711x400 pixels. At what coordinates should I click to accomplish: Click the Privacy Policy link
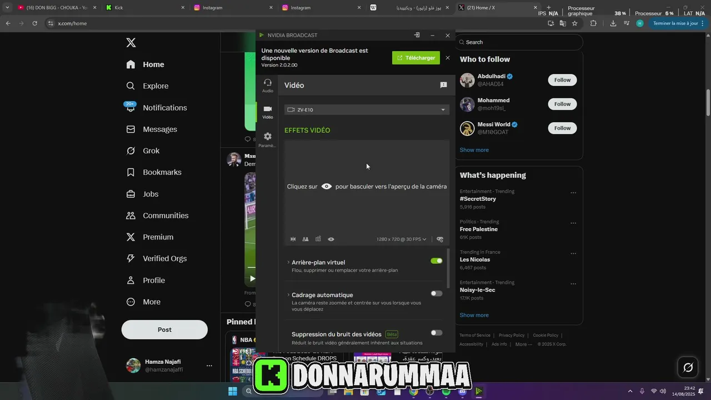(x=512, y=336)
